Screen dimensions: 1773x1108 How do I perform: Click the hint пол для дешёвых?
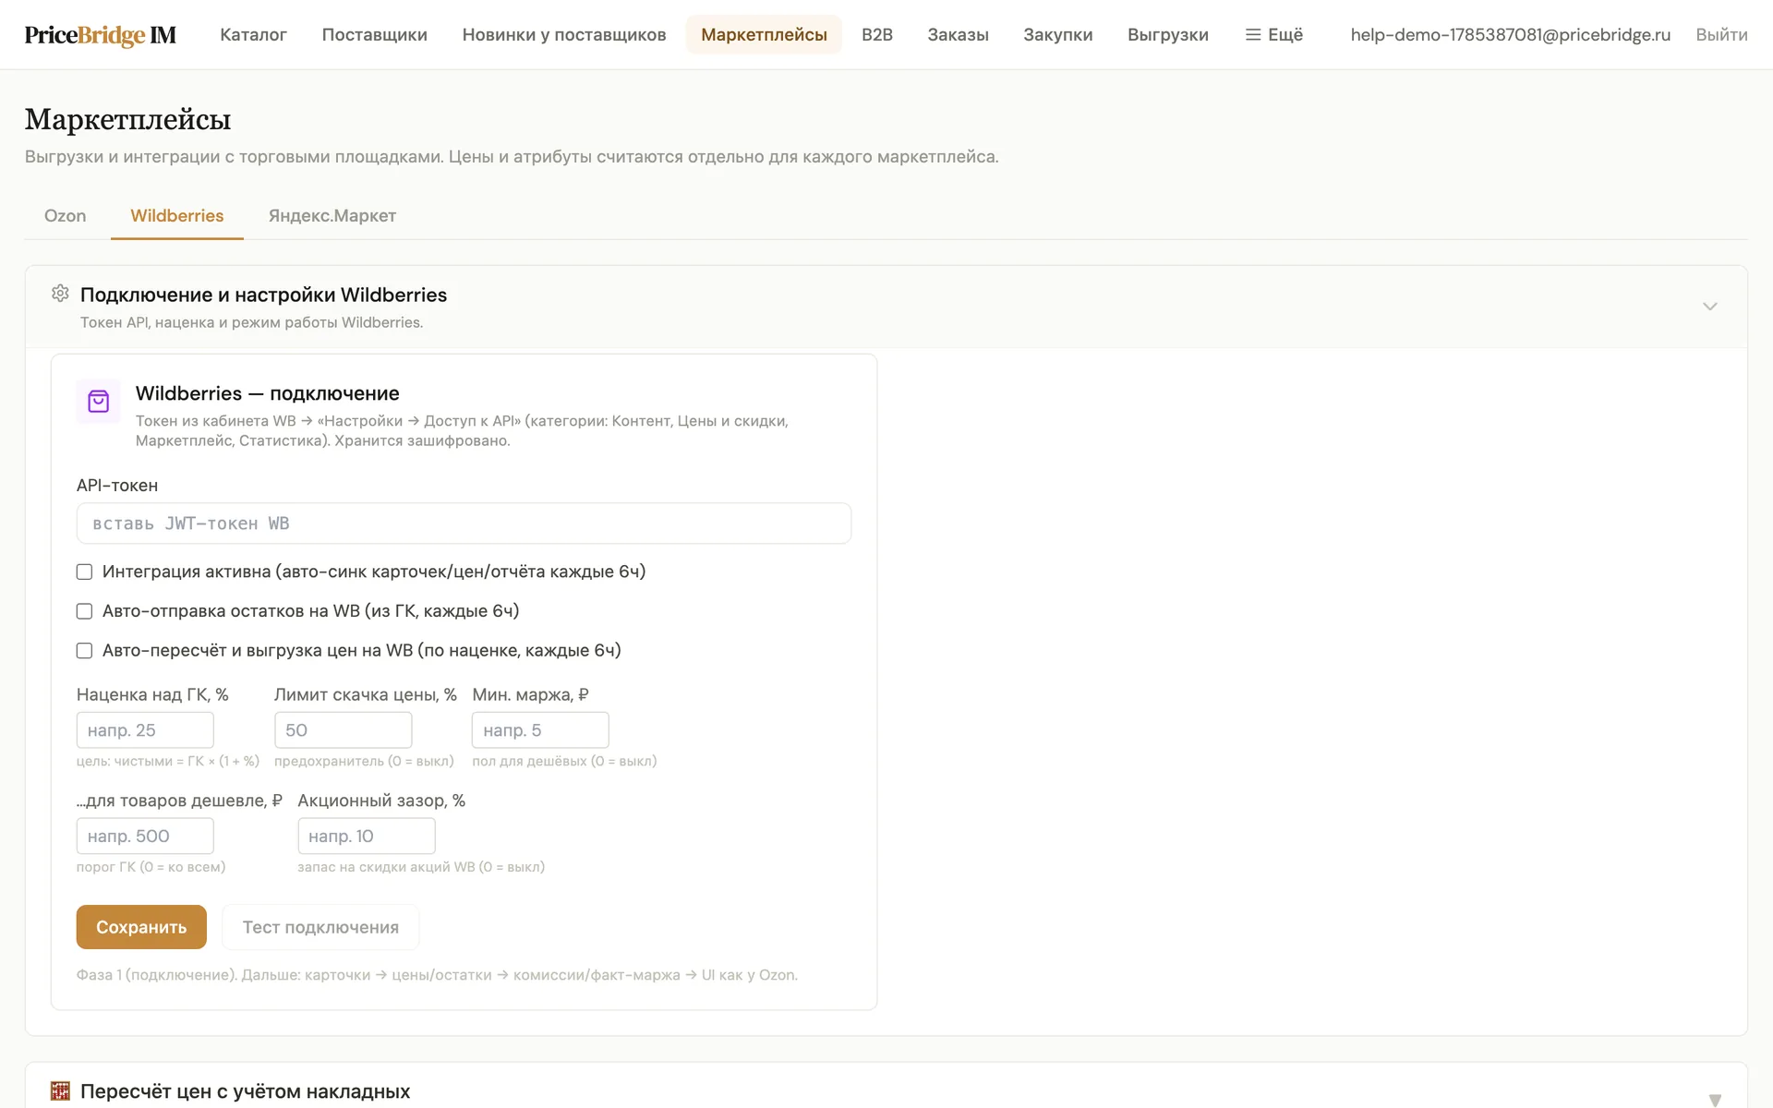point(564,762)
